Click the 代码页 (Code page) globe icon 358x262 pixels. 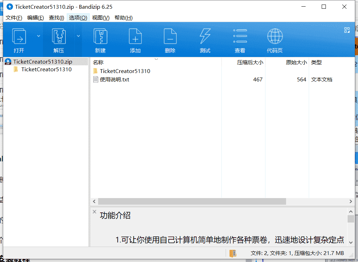pyautogui.click(x=275, y=36)
